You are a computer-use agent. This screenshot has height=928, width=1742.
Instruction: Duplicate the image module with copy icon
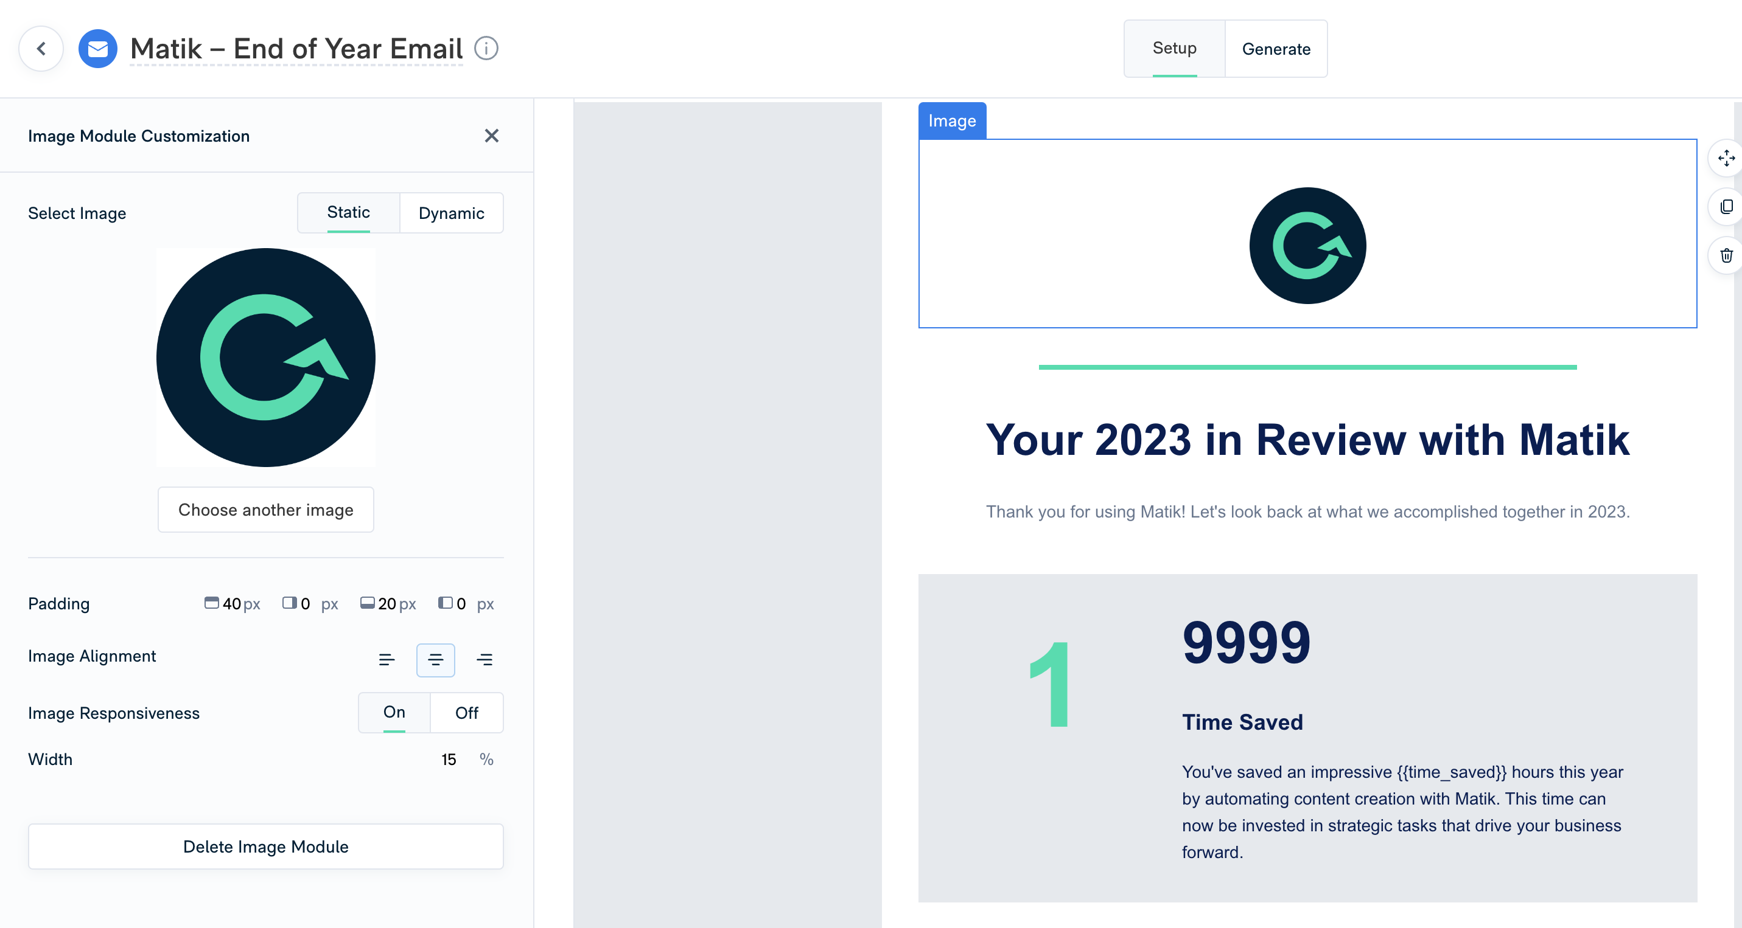[1726, 207]
